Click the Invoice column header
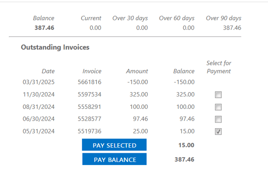This screenshot has width=268, height=184. (92, 71)
